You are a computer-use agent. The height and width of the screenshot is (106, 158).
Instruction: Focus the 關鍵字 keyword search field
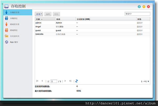click(137, 14)
